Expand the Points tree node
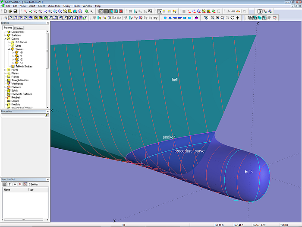The image size is (302, 227). tap(5, 70)
